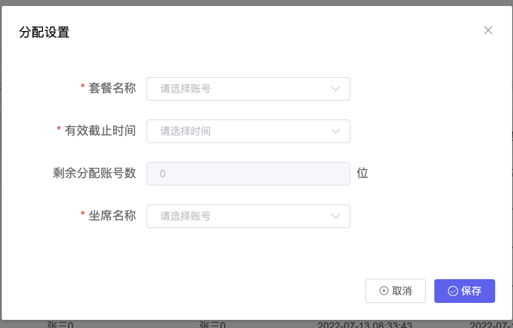Cancel with the 取消 button text

(402, 291)
